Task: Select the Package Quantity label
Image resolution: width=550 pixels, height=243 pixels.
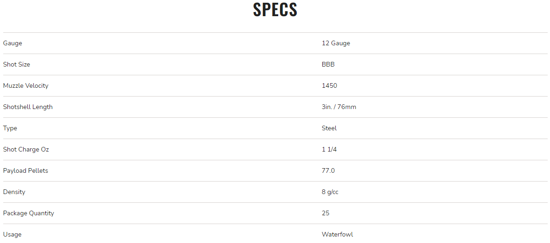Action: (x=28, y=213)
